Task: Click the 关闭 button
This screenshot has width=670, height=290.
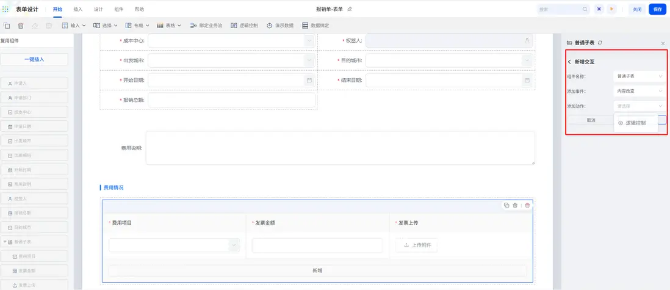Action: tap(637, 9)
